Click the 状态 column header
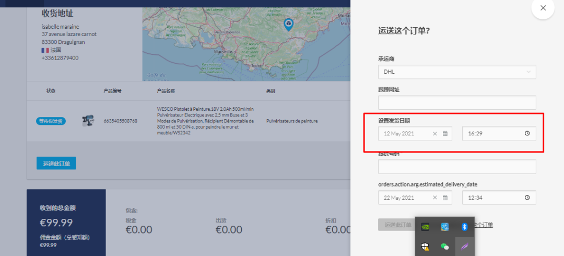 (x=51, y=91)
